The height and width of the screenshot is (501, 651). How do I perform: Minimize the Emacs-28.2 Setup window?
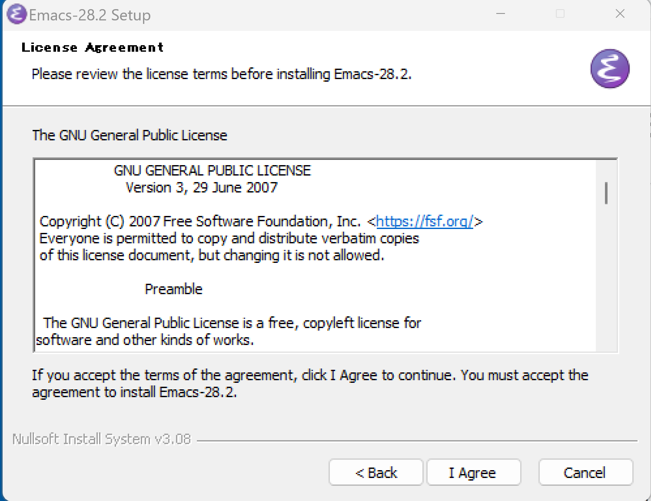(501, 14)
